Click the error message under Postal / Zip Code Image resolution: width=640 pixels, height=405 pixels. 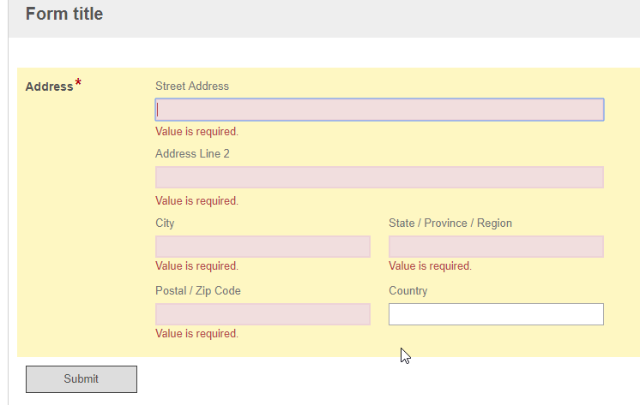(196, 334)
